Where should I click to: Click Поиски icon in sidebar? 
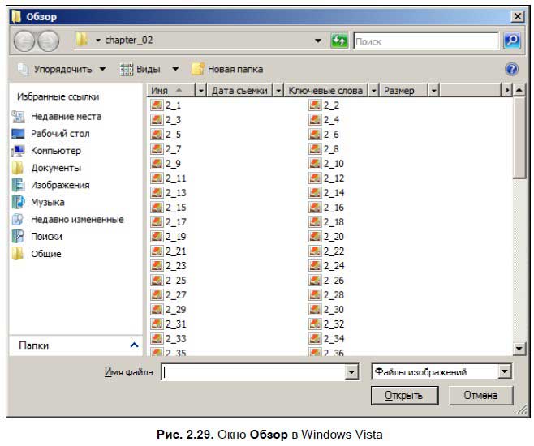click(18, 237)
